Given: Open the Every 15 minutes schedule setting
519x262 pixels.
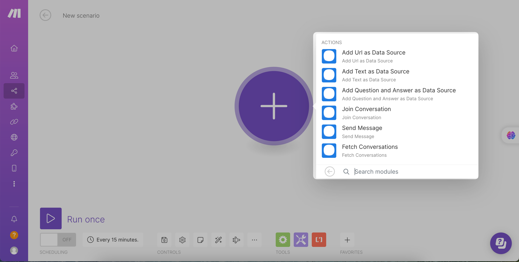Looking at the screenshot, I should (x=113, y=240).
